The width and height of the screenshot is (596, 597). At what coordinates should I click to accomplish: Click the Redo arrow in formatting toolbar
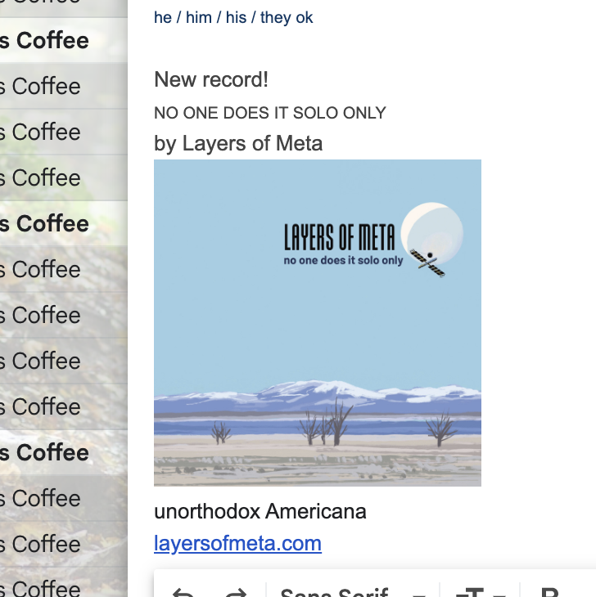coord(236,593)
